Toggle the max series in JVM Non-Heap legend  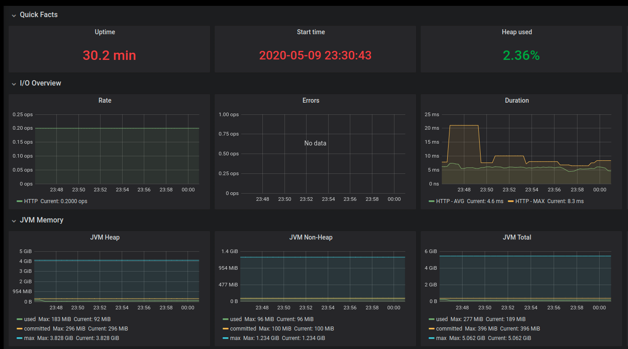coord(235,338)
